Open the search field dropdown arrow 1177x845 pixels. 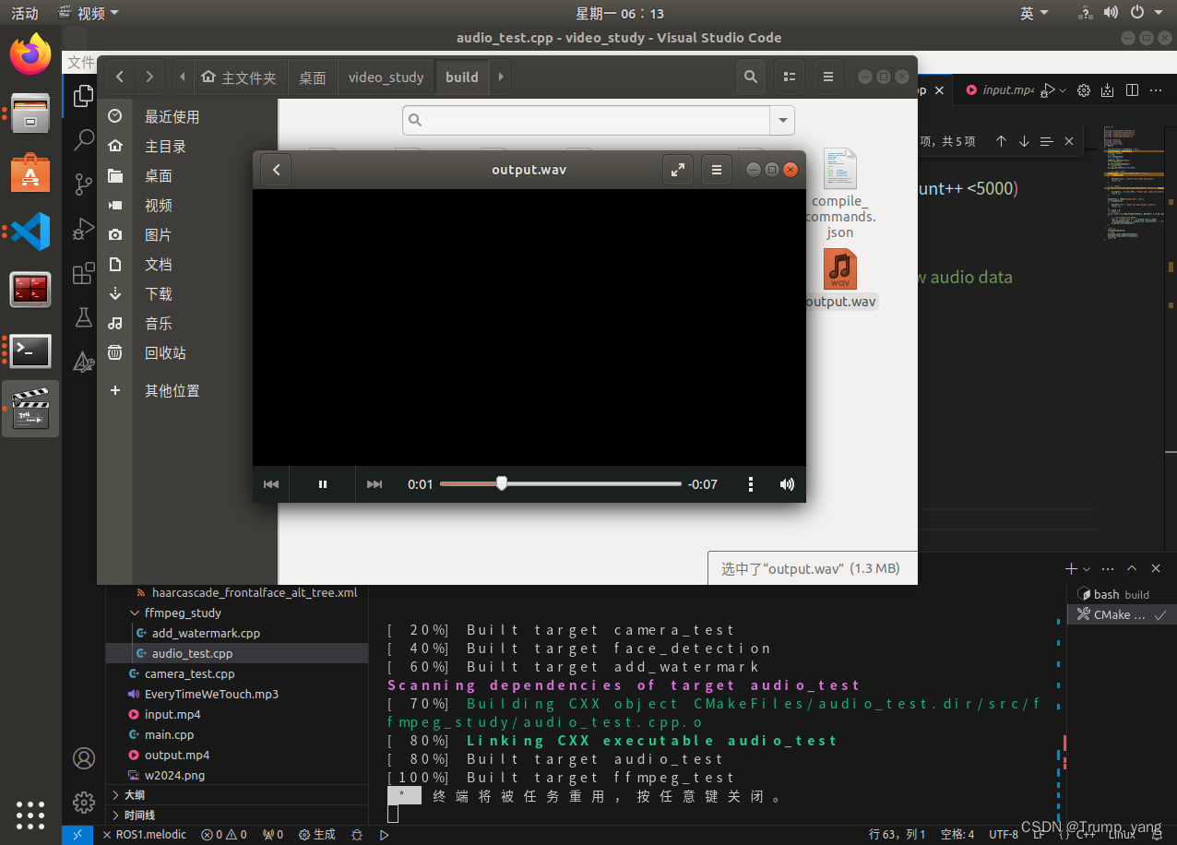tap(783, 120)
